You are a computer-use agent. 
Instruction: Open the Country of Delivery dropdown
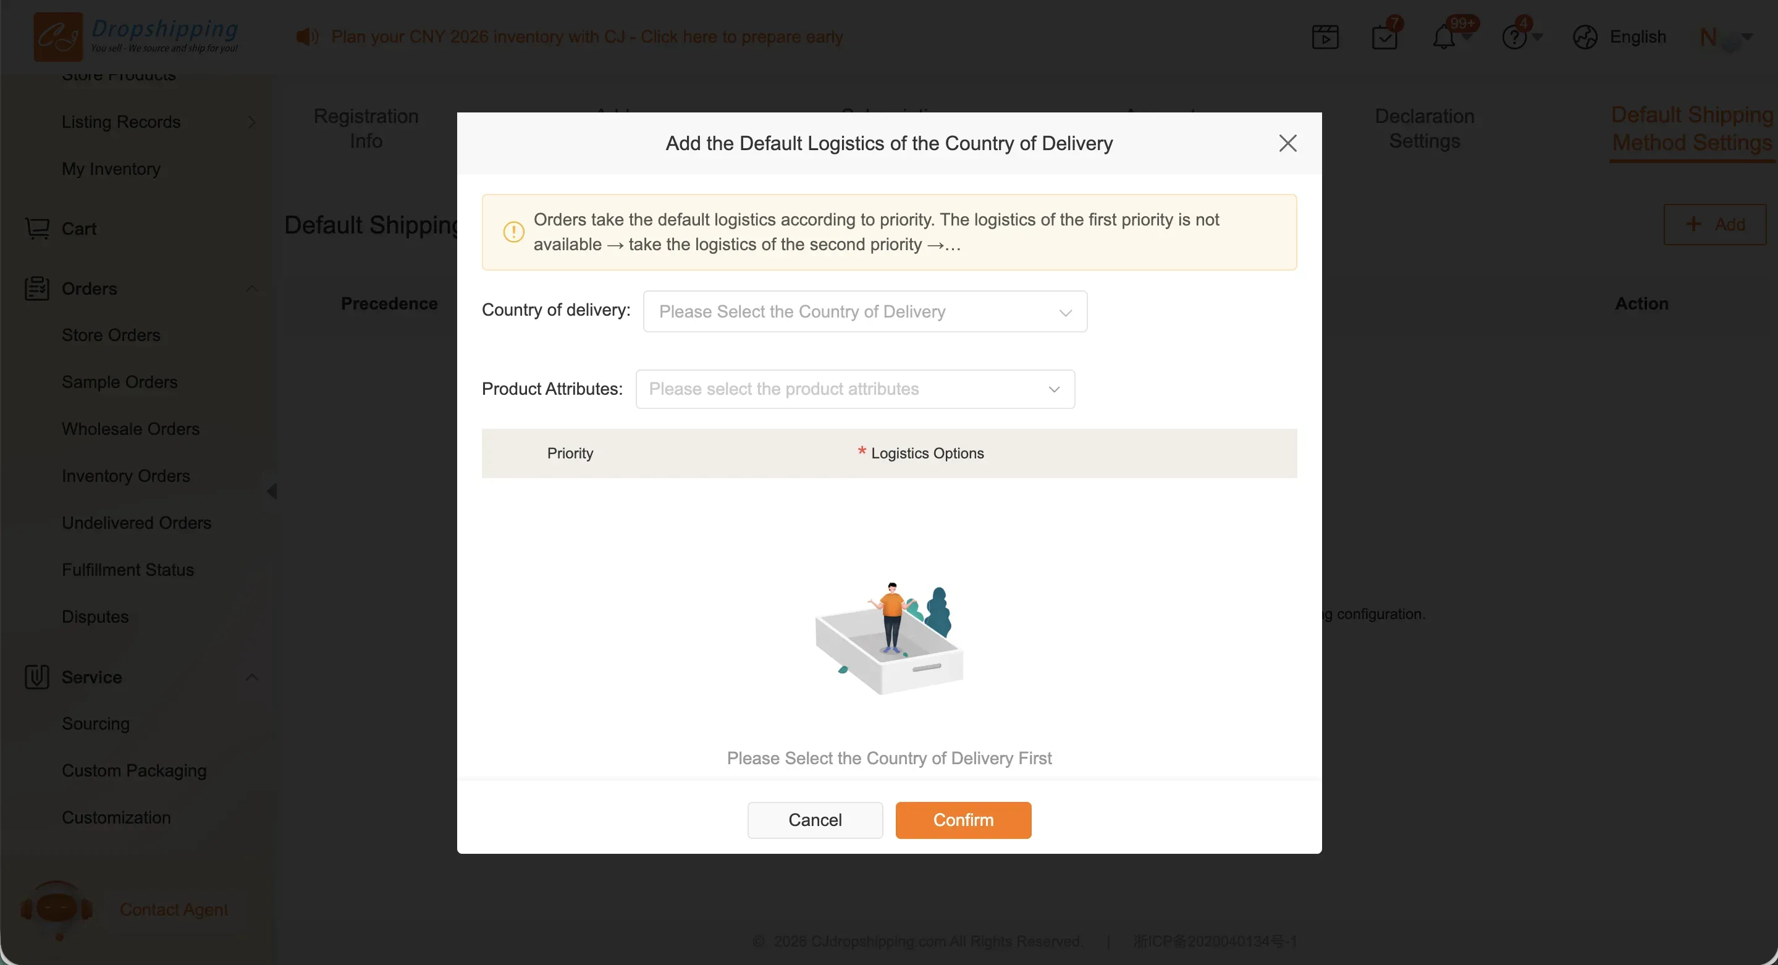pyautogui.click(x=865, y=312)
